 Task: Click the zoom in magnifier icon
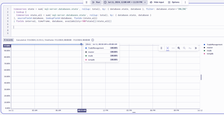(179, 48)
